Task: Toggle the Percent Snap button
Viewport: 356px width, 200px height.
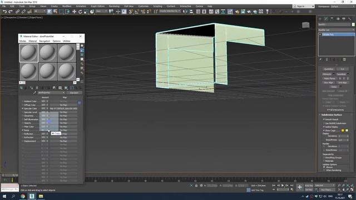Action: click(x=143, y=11)
